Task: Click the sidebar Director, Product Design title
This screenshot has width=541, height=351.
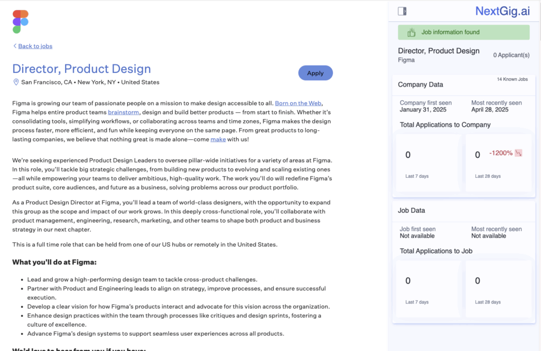Action: (x=439, y=51)
